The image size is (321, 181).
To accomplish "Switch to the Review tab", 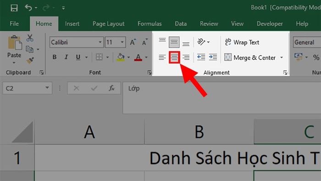I will click(x=209, y=24).
